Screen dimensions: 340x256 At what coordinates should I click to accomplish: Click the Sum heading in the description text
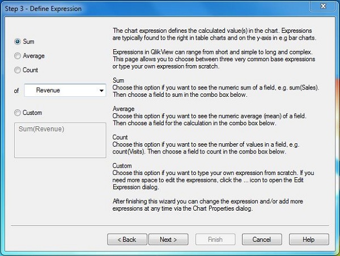tap(118, 81)
